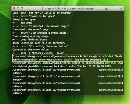Click the "Last login: Sat Apr 27 12:12:23" line
Image resolution: width=130 pixels, height=104 pixels.
coord(41,13)
